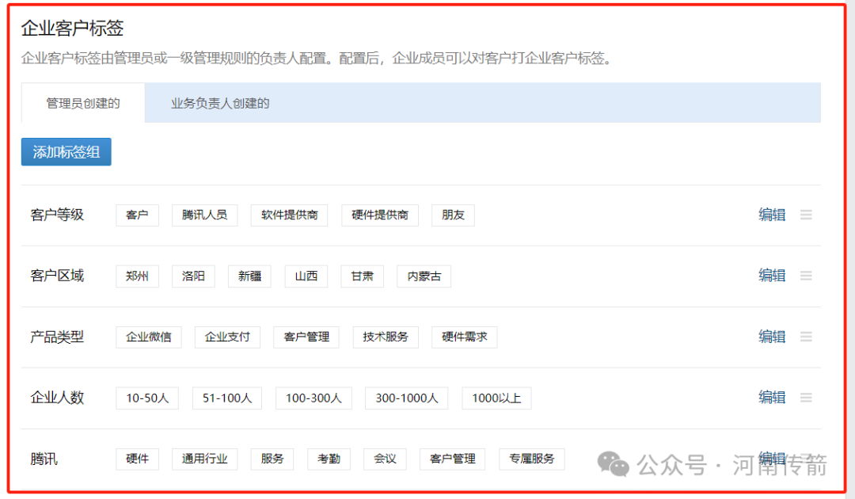Select the 300-1000人 tag
This screenshot has width=855, height=499.
[x=406, y=398]
